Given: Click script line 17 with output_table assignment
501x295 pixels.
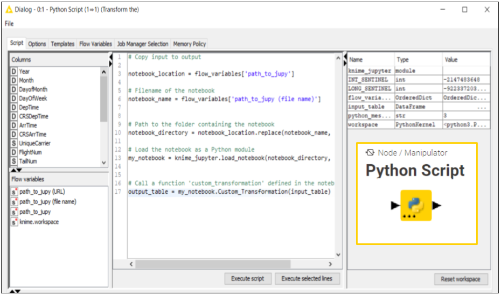Looking at the screenshot, I should [229, 192].
